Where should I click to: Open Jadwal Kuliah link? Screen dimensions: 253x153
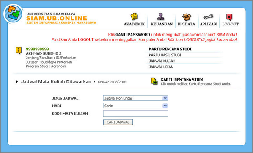162,61
